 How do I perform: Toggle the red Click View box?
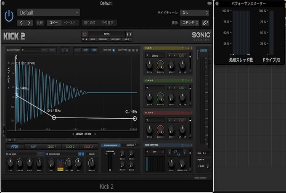point(137,50)
